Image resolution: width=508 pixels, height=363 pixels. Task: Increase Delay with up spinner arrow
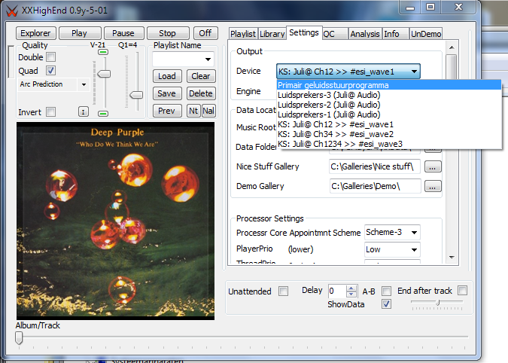351,288
